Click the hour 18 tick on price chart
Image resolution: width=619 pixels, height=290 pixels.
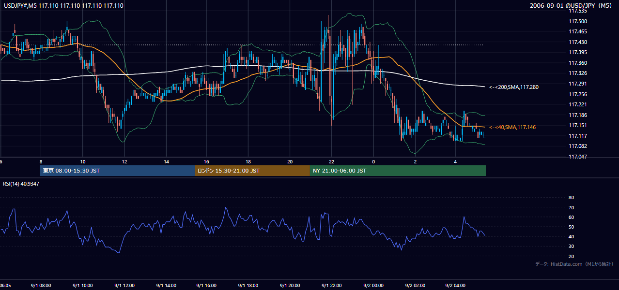click(248, 161)
